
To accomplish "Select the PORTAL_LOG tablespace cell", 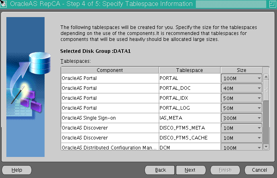I will point(190,108).
